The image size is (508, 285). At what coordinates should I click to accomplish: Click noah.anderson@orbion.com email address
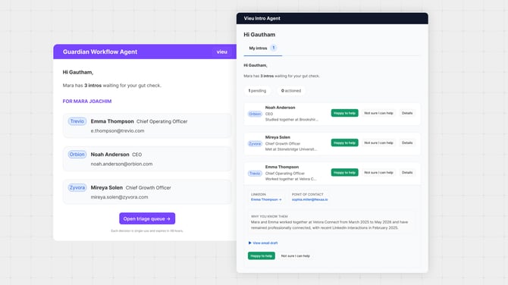[121, 164]
